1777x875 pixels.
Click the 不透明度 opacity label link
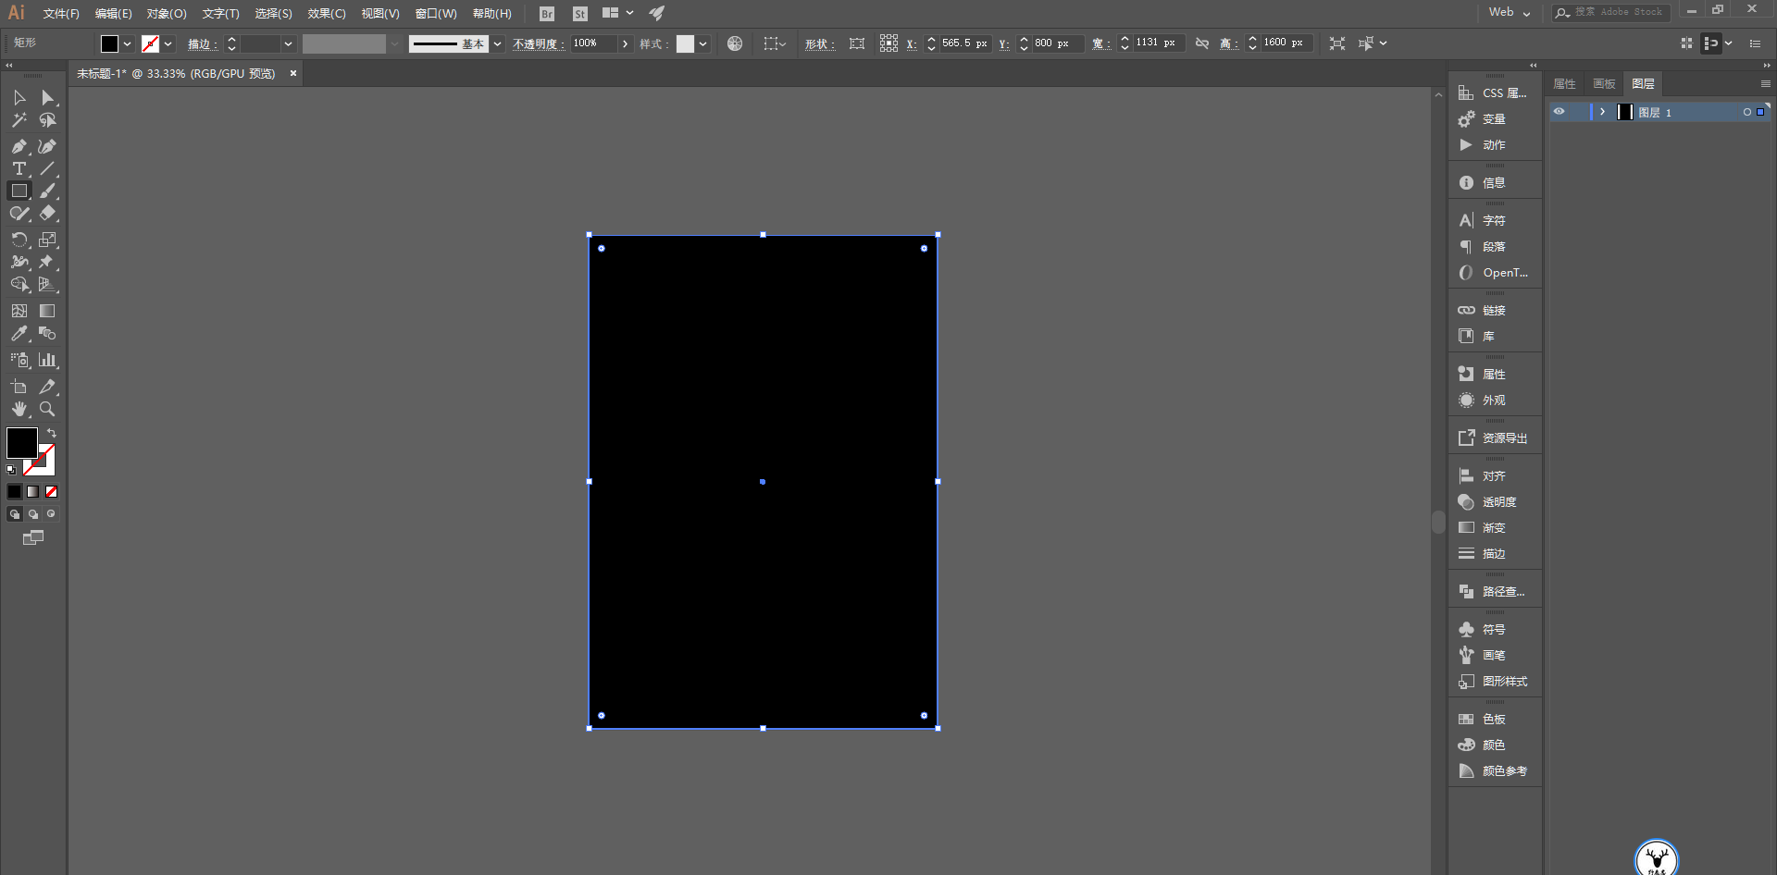[x=538, y=43]
